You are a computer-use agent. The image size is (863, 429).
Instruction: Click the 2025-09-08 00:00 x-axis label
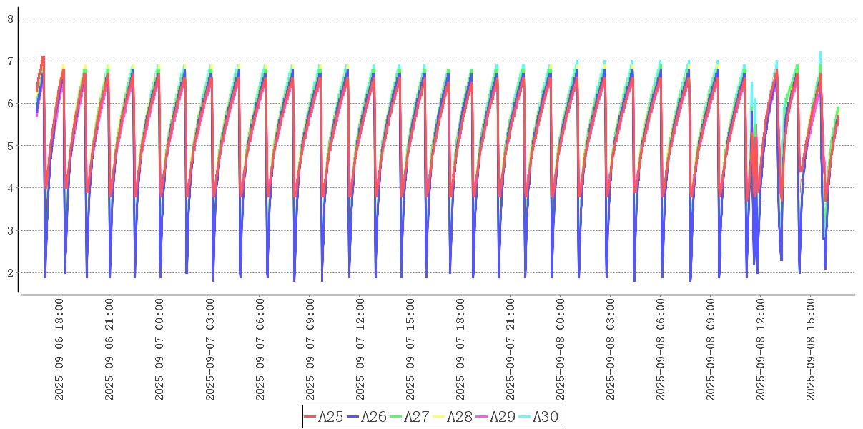tap(561, 350)
